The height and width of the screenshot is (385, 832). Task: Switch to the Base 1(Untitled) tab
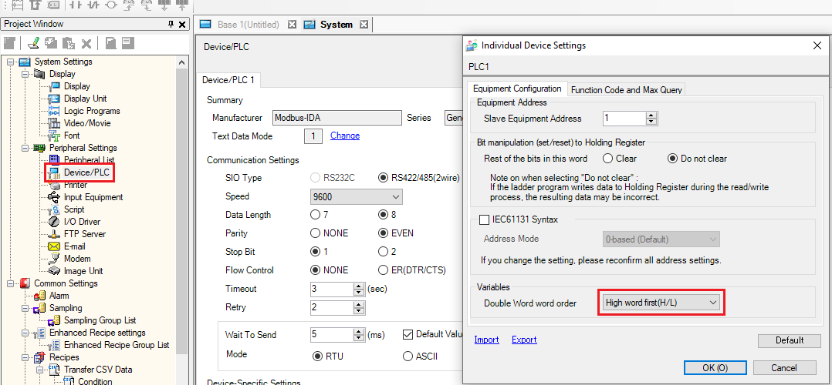[x=248, y=25]
